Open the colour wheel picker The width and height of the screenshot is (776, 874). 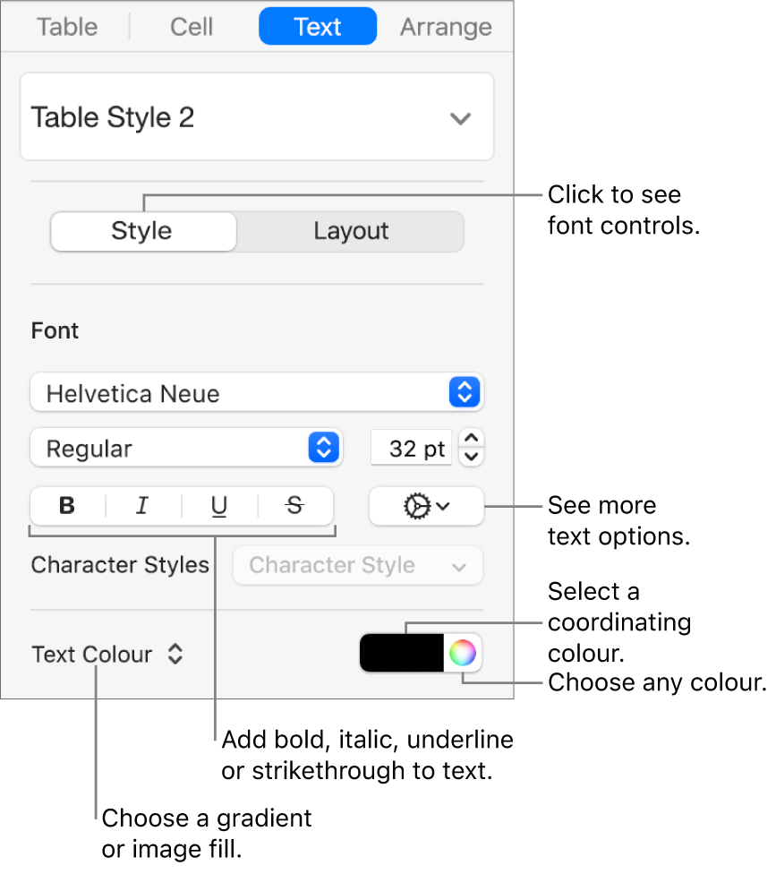pos(462,653)
